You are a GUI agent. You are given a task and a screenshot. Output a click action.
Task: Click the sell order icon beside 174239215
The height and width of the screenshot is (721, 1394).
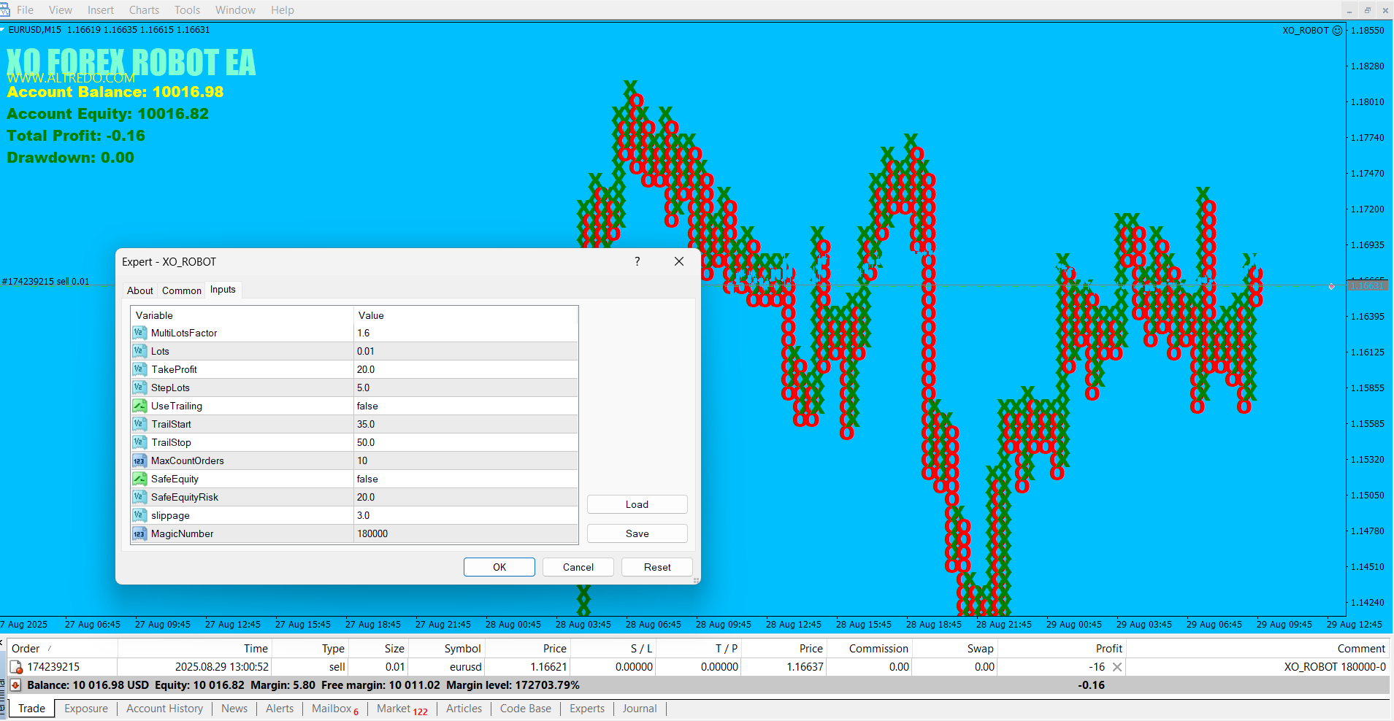point(15,667)
